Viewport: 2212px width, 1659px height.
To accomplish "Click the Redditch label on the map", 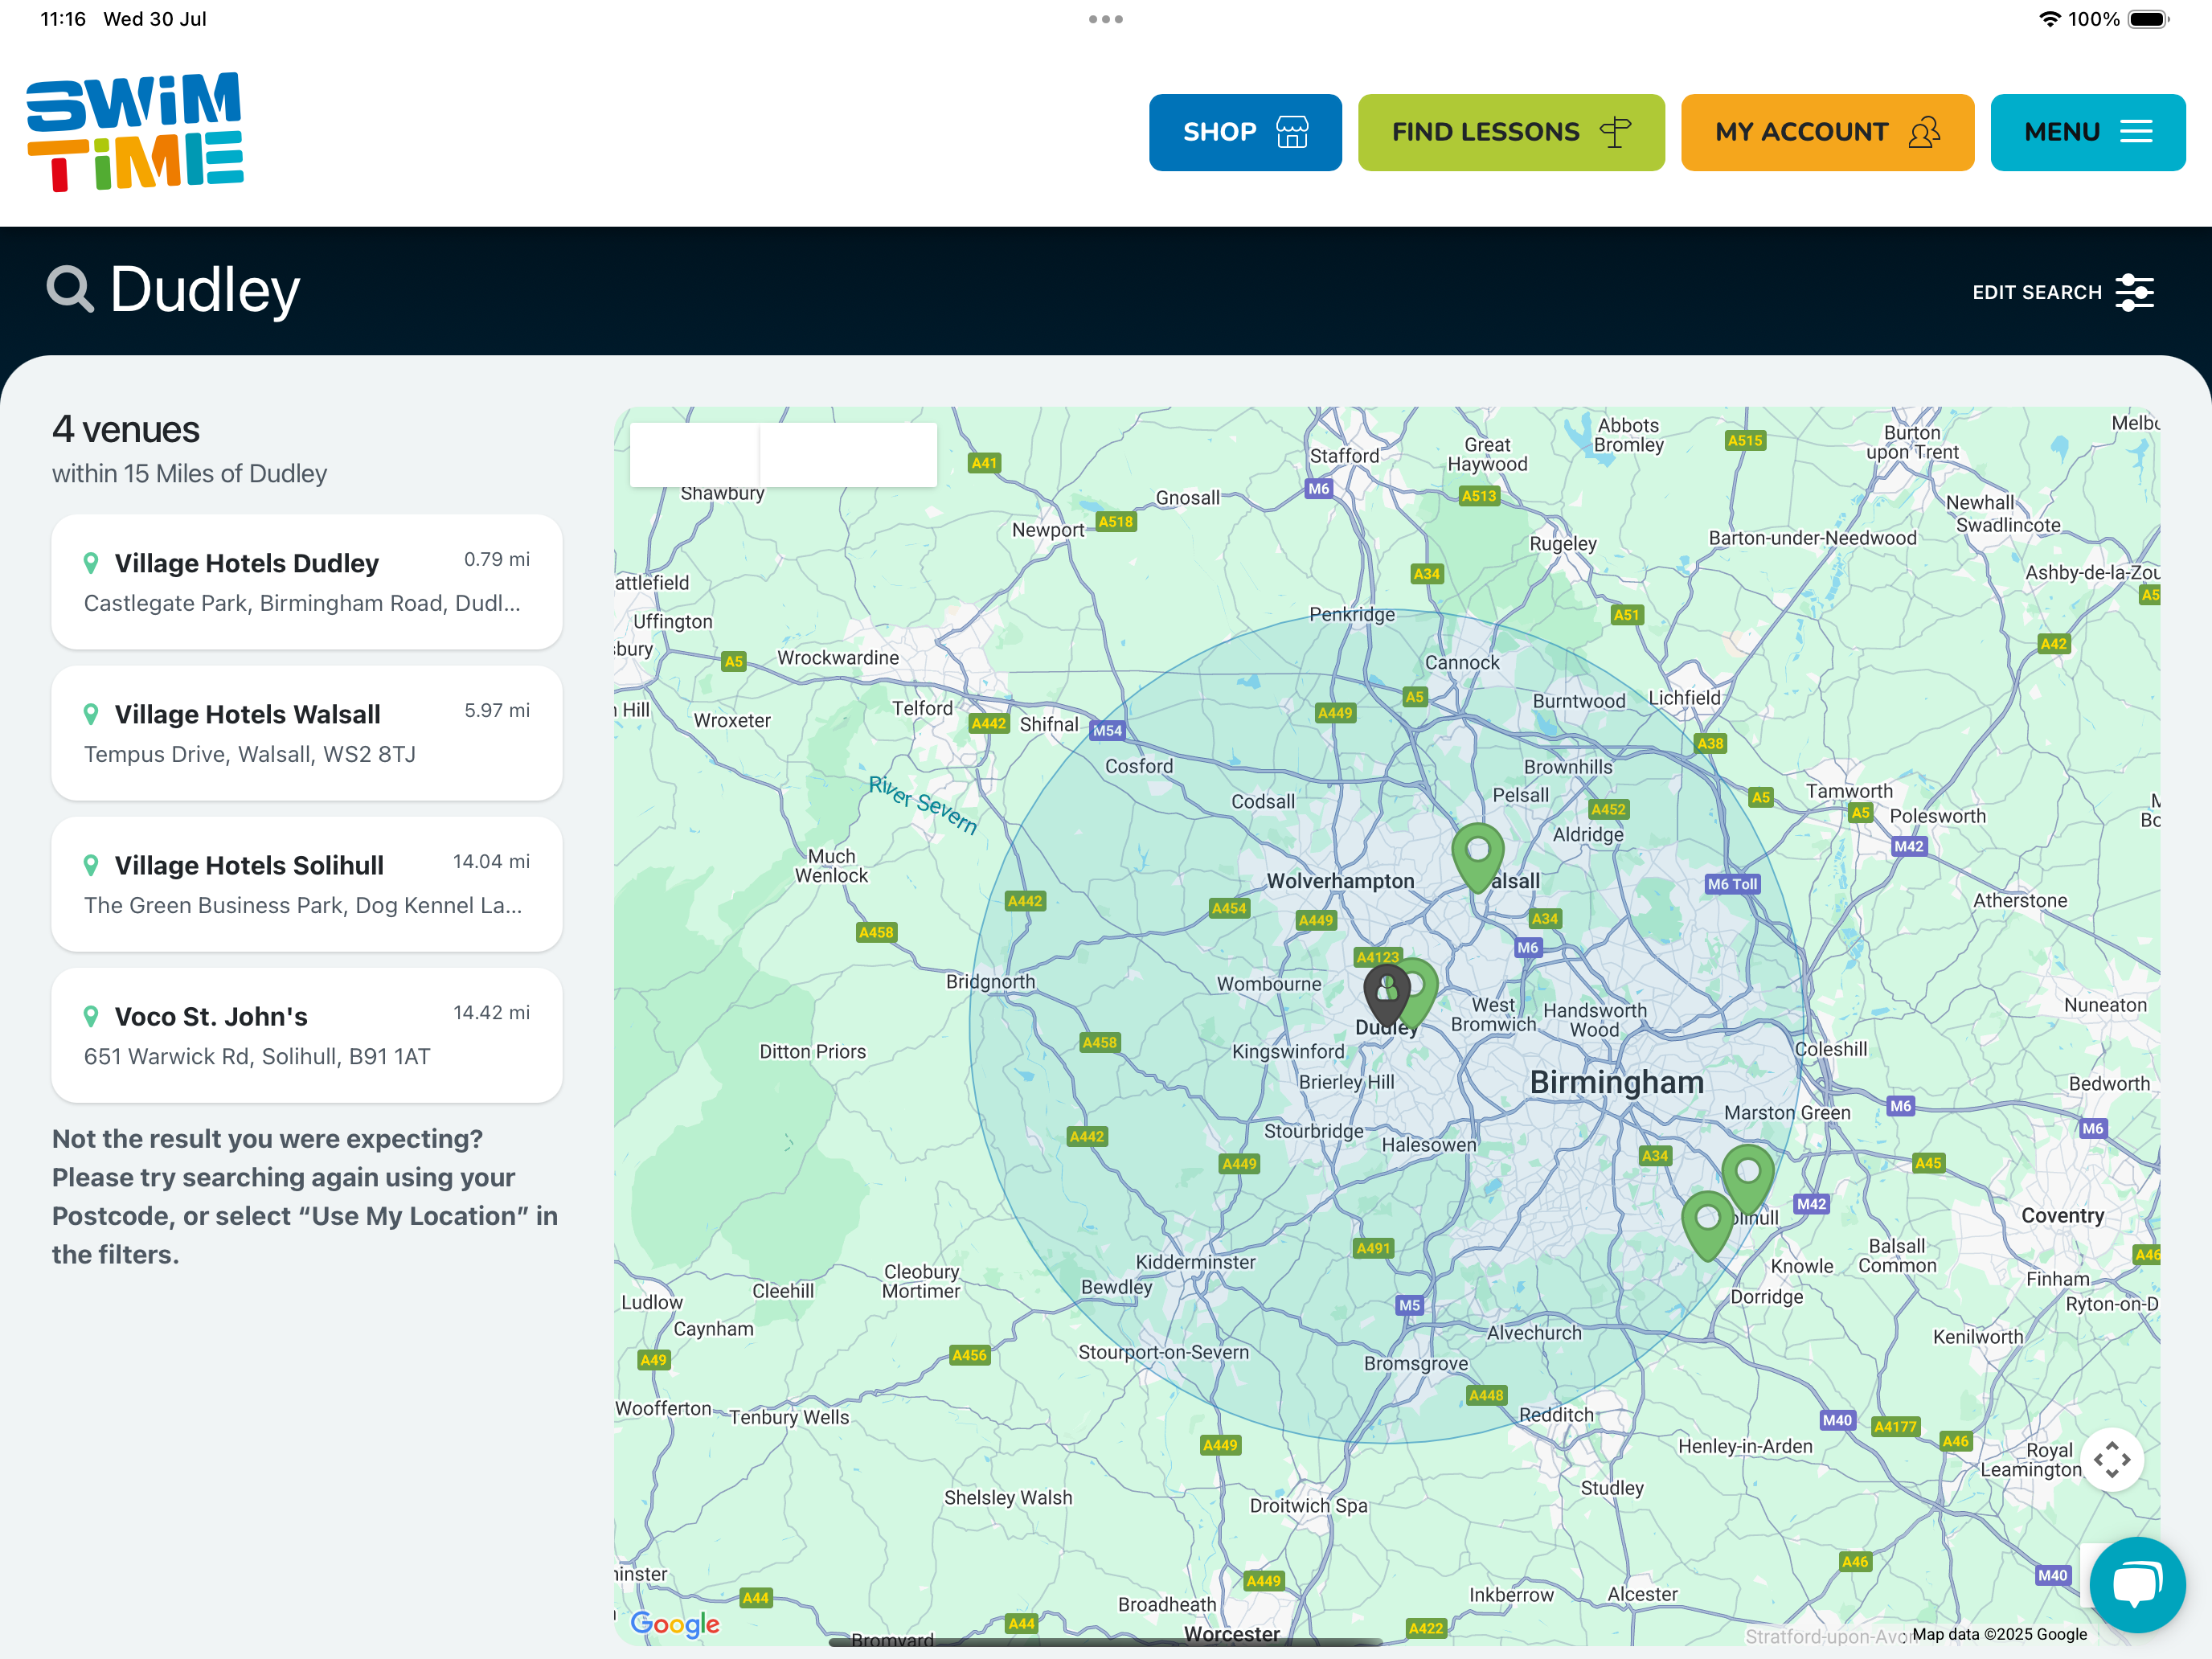I will click(1556, 1415).
